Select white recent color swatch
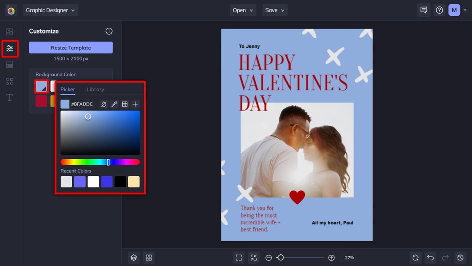Screen dimensions: 472x266 click(93, 182)
